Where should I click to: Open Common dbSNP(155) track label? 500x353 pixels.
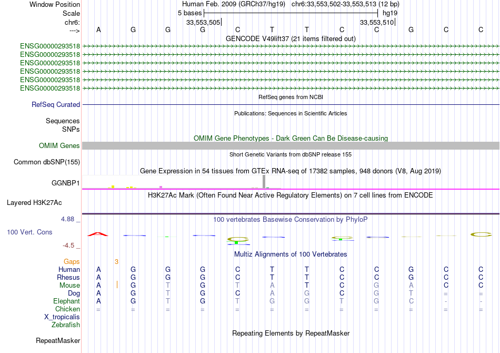click(46, 162)
